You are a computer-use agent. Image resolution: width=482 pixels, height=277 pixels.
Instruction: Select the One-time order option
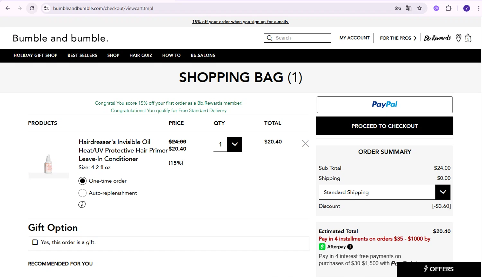coord(83,181)
